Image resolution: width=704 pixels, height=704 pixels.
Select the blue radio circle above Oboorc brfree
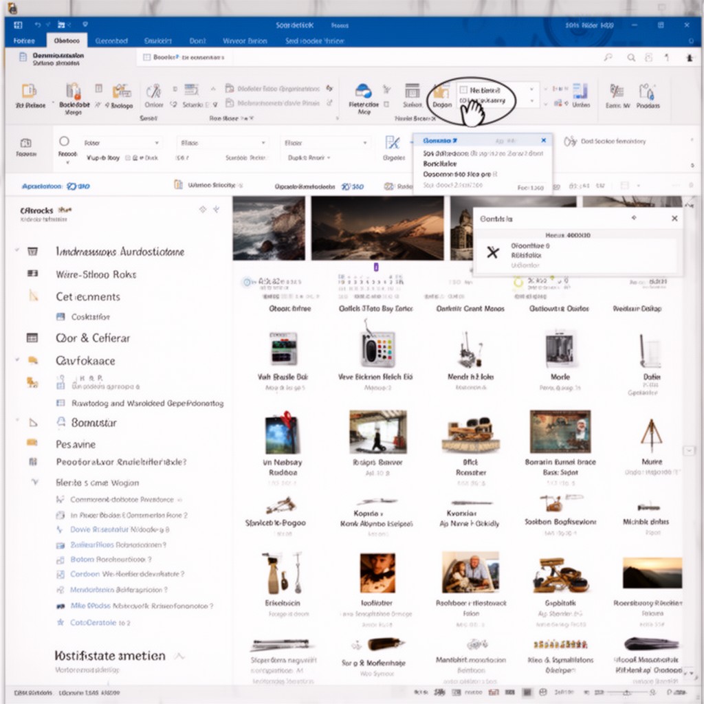(x=247, y=283)
